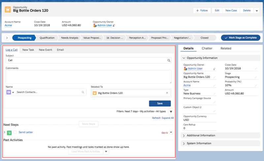Open the activity filter funnel icon

(x=171, y=112)
